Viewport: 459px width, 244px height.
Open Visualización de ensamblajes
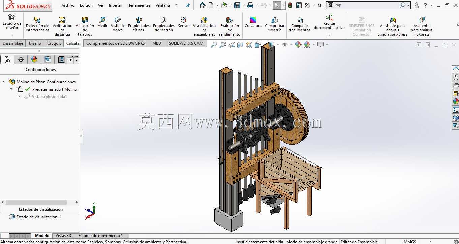point(204,27)
